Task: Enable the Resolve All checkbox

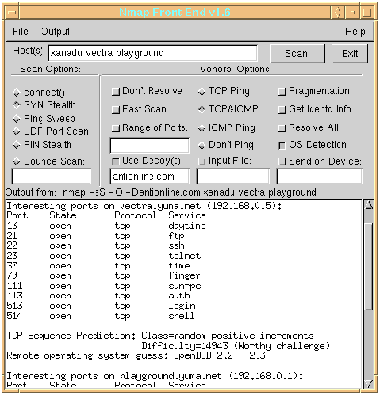Action: [x=282, y=128]
